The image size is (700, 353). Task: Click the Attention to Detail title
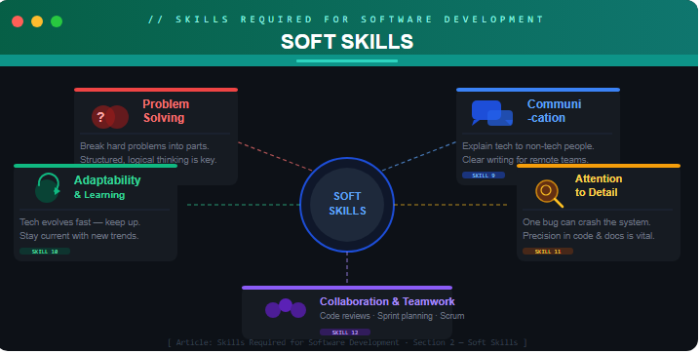[599, 185]
